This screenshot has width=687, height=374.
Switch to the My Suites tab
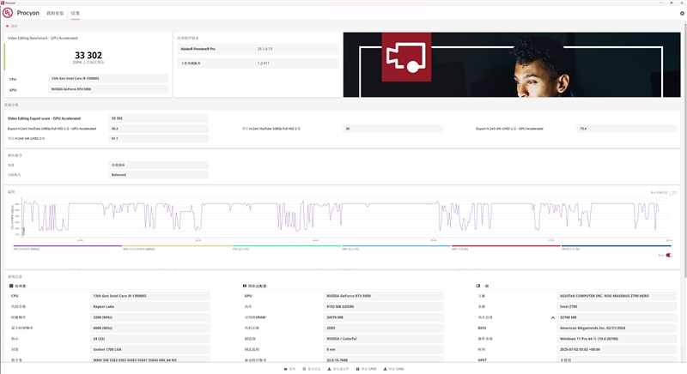click(x=55, y=13)
